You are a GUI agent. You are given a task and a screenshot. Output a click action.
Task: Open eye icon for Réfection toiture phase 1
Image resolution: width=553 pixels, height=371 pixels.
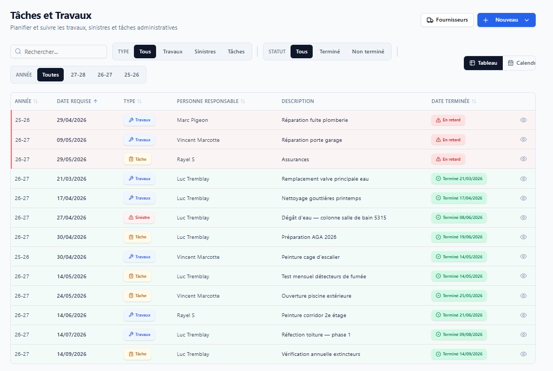tap(523, 335)
